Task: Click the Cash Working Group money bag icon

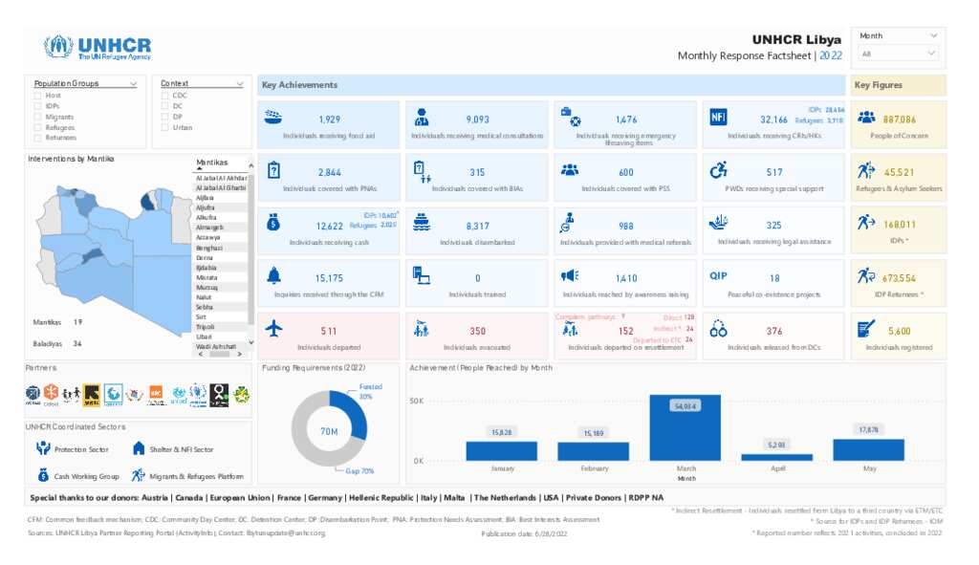Action: coord(43,475)
